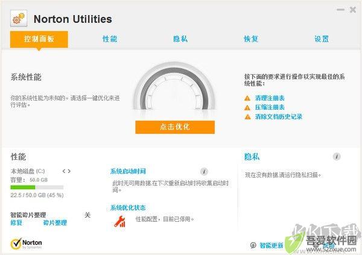
Task: Click the 智能碎片整理 label
Action: [x=28, y=215]
